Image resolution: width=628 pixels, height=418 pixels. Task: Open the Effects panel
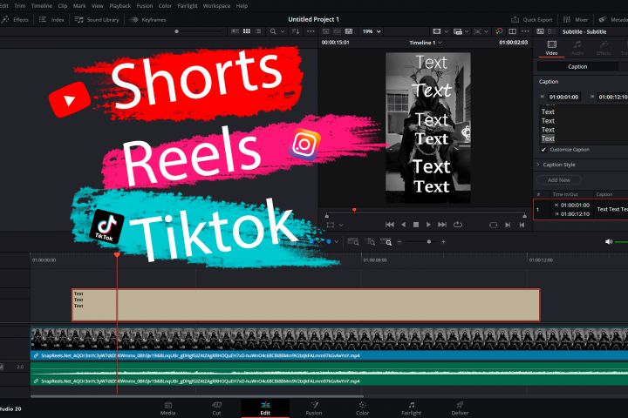click(15, 20)
